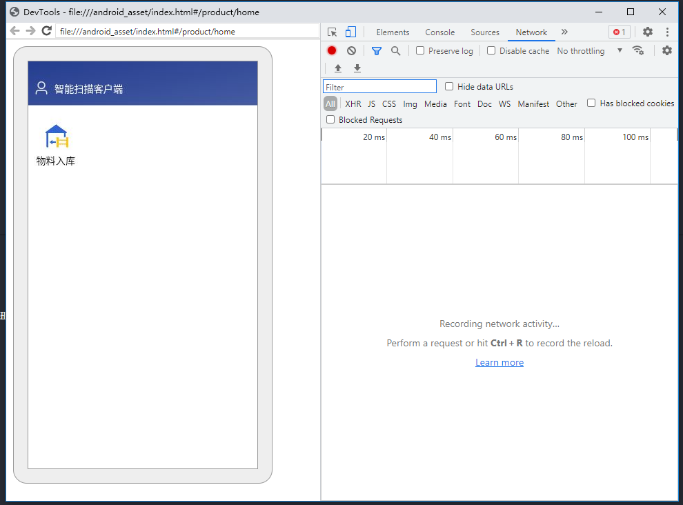This screenshot has height=505, width=683.
Task: Open the Learn more link
Action: [499, 362]
